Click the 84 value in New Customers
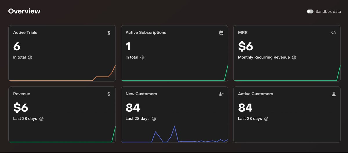This screenshot has width=348, height=153. click(x=133, y=108)
